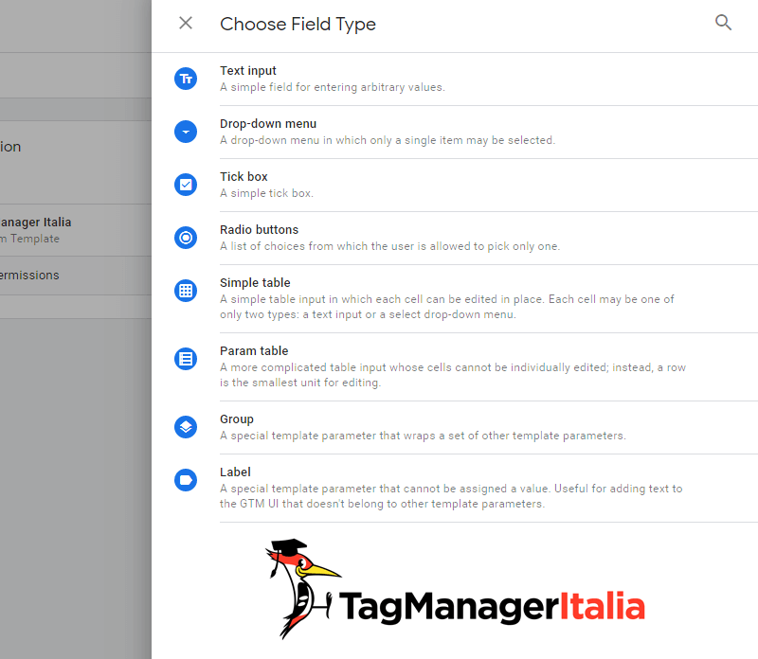Image resolution: width=758 pixels, height=659 pixels.
Task: Click the Tick box field type icon
Action: coord(186,185)
